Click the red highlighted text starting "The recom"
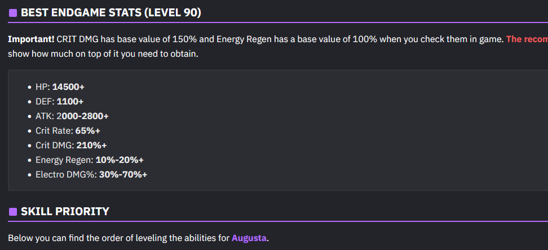This screenshot has width=548, height=250. pyautogui.click(x=527, y=40)
